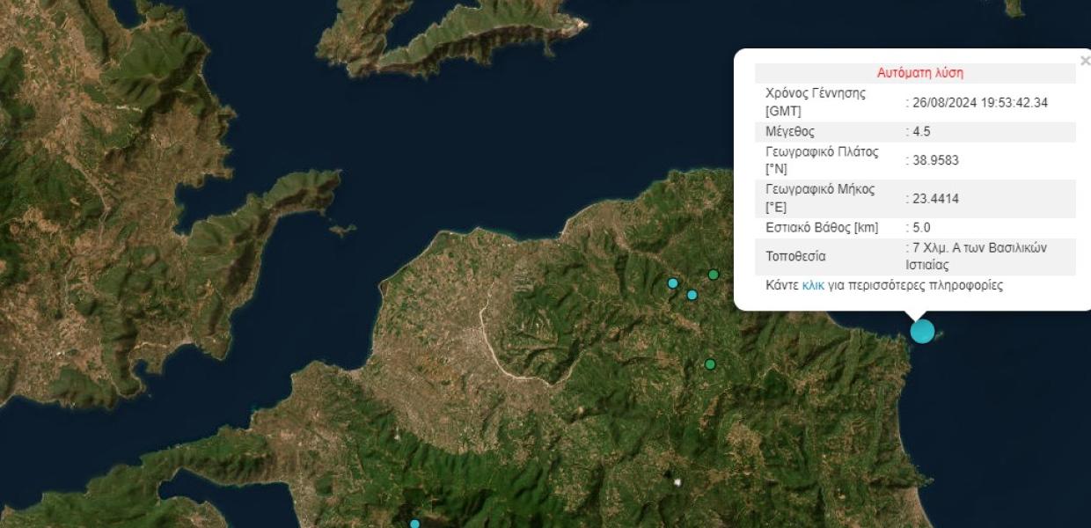Select the upper green marker near the popup edge
1091x528 pixels.
pyautogui.click(x=714, y=275)
